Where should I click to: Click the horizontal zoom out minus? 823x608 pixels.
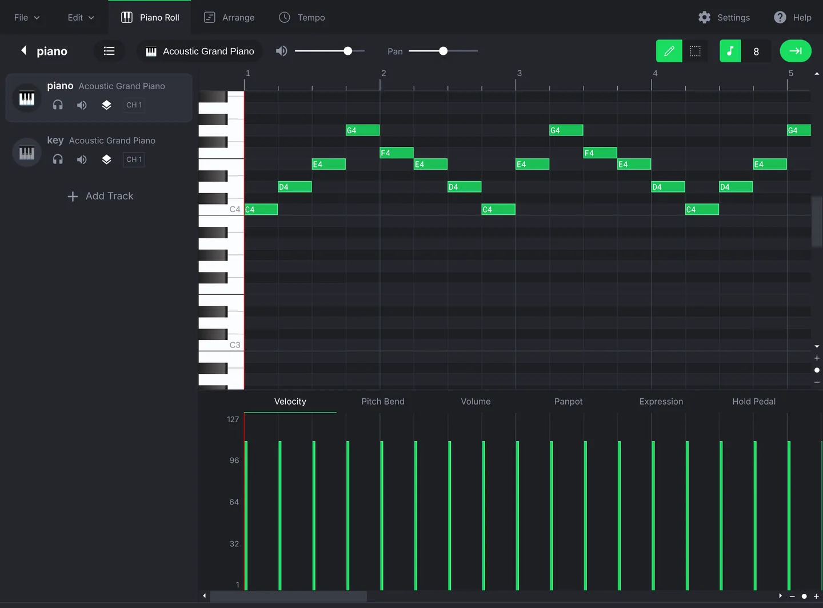pos(792,596)
